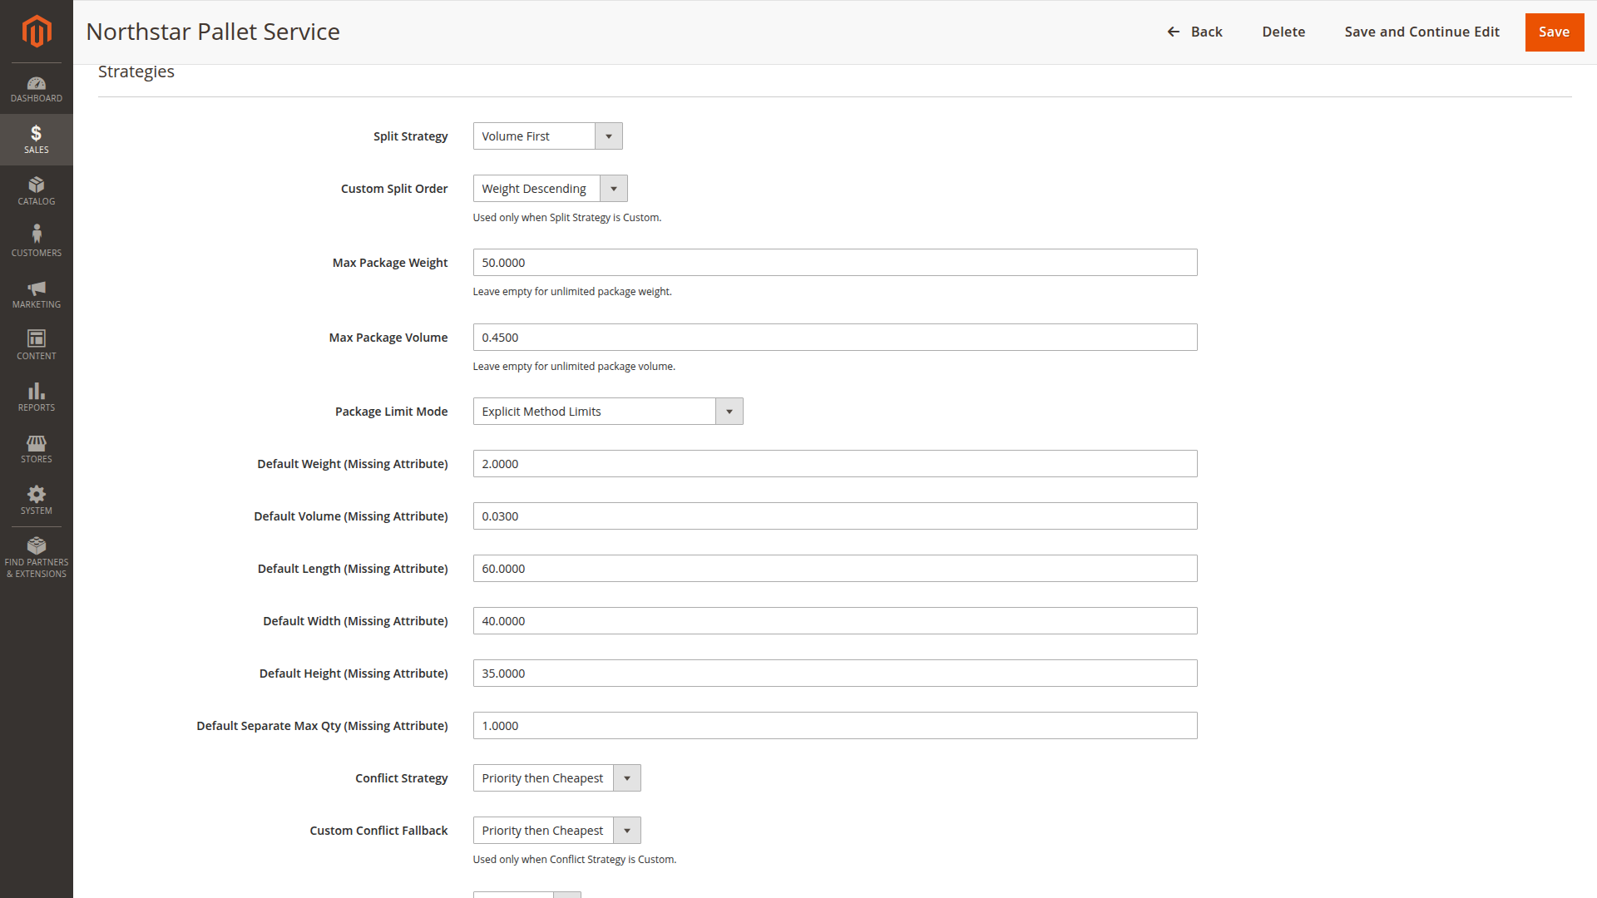Focus the Default Volume (Missing Attribute) field
The height and width of the screenshot is (898, 1597).
pyautogui.click(x=835, y=516)
